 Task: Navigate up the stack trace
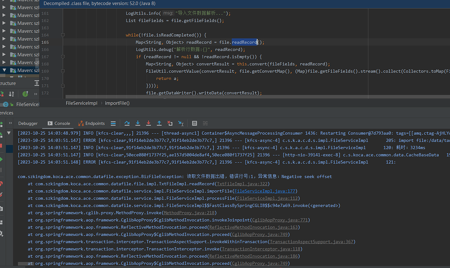tap(159, 123)
